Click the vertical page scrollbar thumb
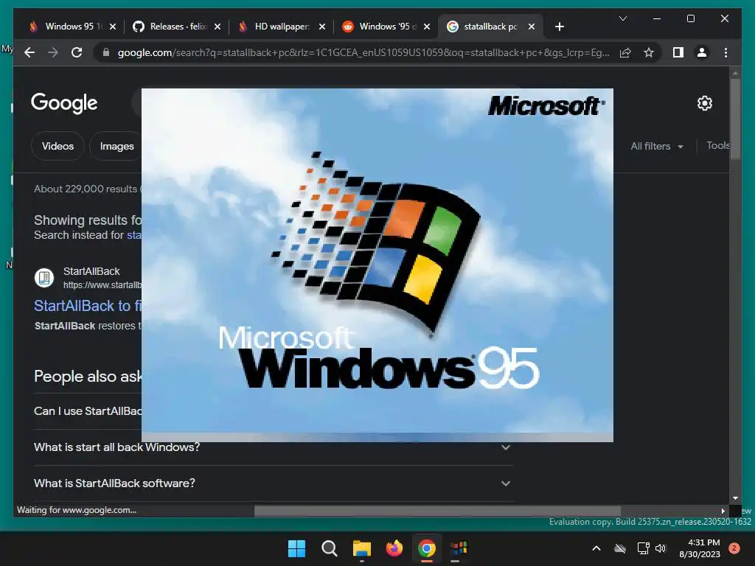 point(735,119)
